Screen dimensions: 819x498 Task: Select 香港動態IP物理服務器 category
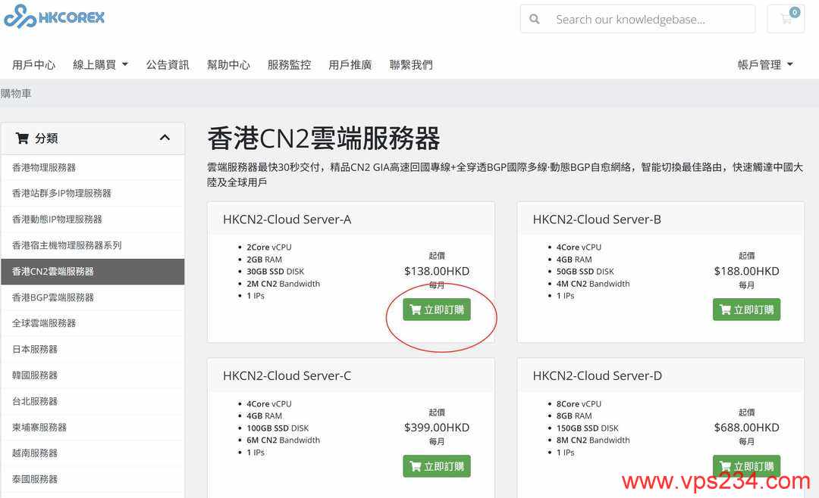(x=93, y=219)
